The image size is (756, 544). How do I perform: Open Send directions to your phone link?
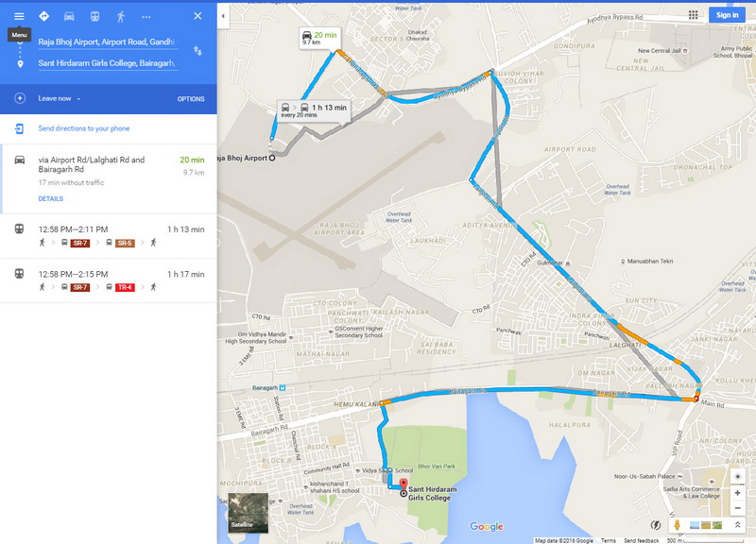(84, 128)
